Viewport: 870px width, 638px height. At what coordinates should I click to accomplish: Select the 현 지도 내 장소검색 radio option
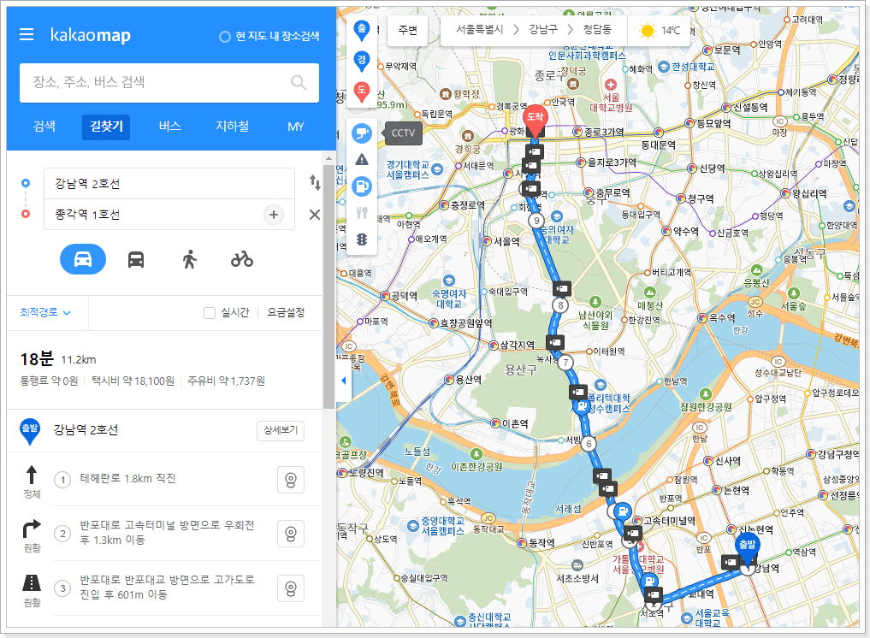[225, 37]
